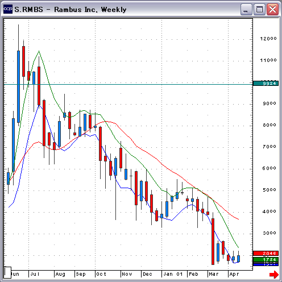
Task: Click the 11000 price scale label
Action: click(x=268, y=60)
